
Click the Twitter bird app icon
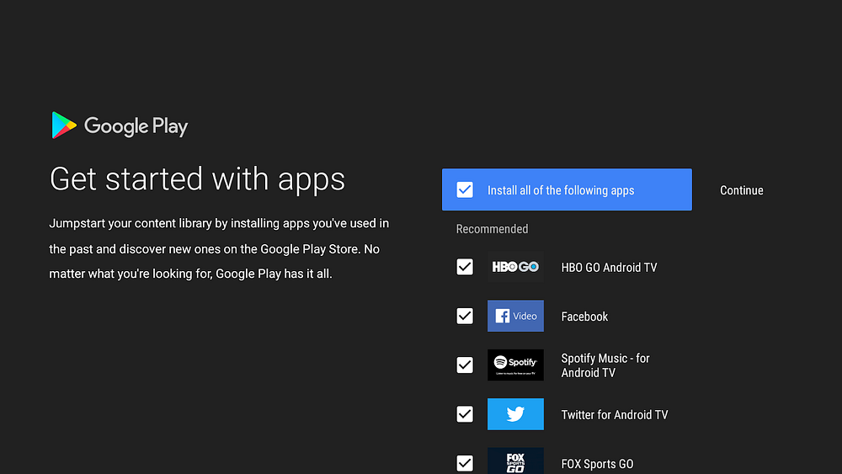[515, 414]
